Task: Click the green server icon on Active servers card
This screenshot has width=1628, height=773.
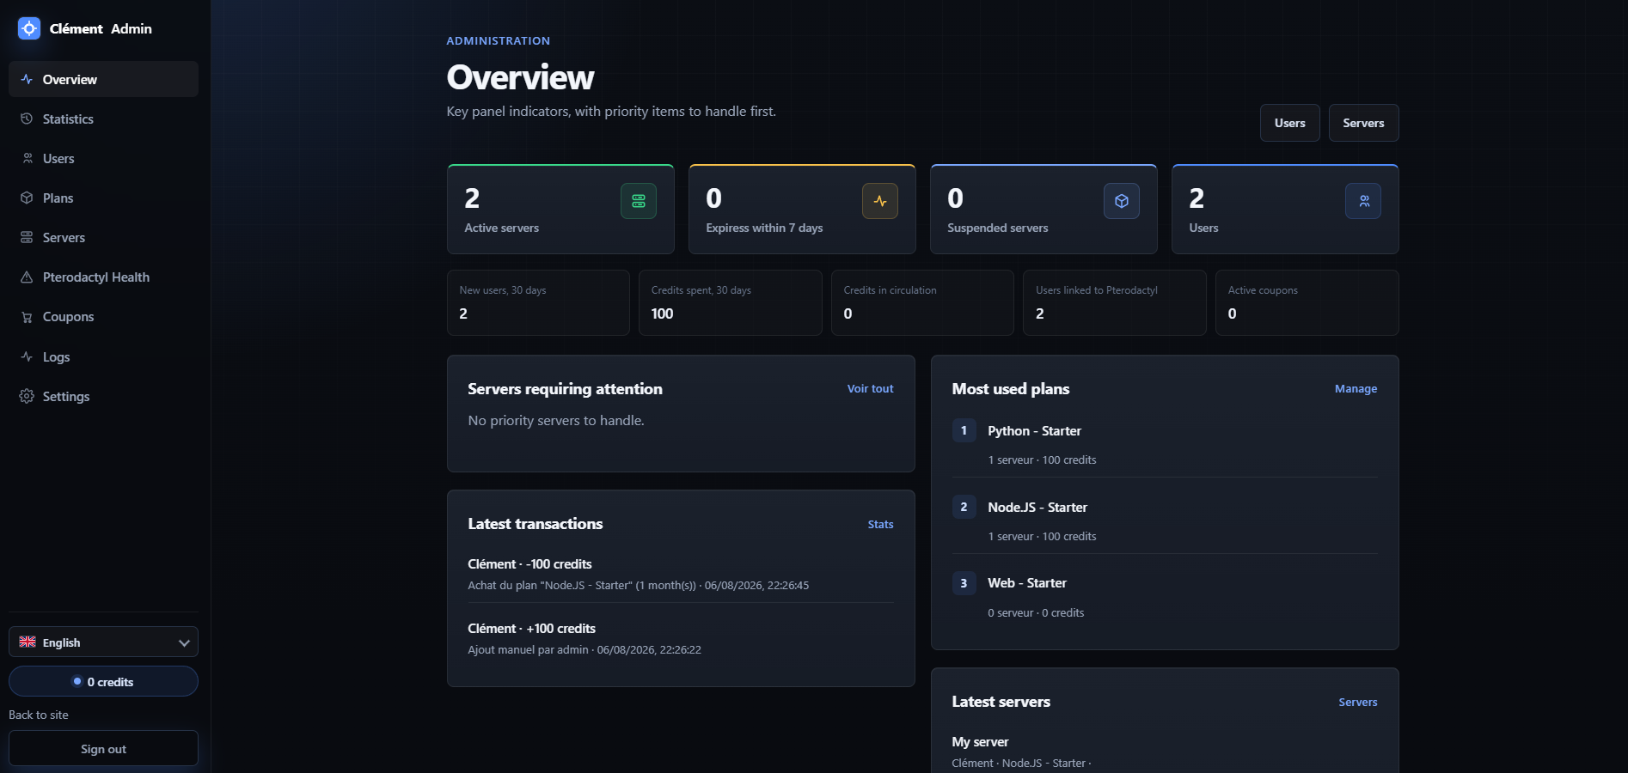Action: tap(639, 201)
